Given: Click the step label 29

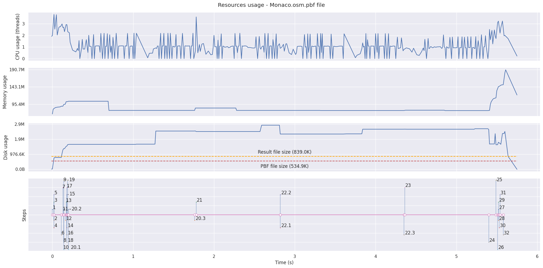Looking at the screenshot, I should click(x=502, y=200).
